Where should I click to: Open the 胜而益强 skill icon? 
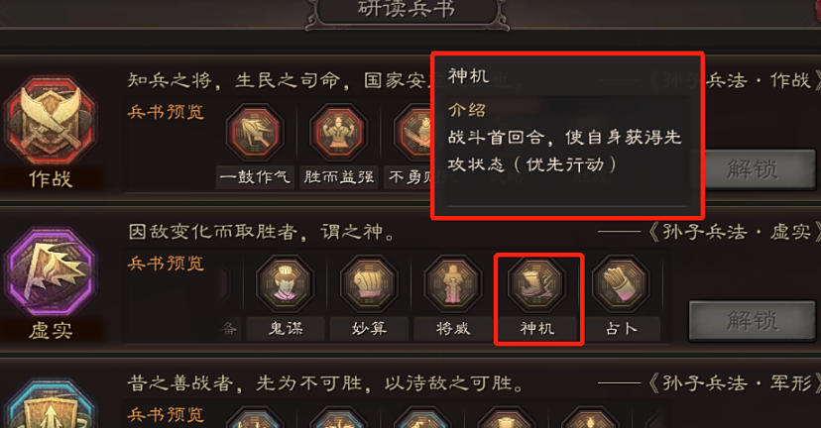pos(339,133)
